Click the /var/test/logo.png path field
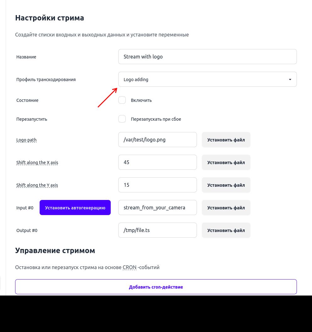 click(157, 140)
